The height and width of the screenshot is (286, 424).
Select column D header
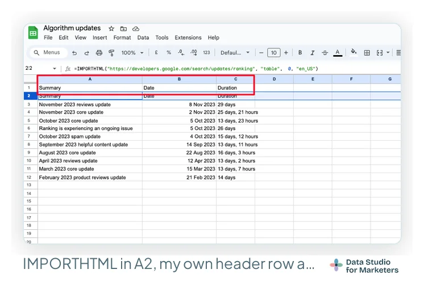tap(274, 79)
